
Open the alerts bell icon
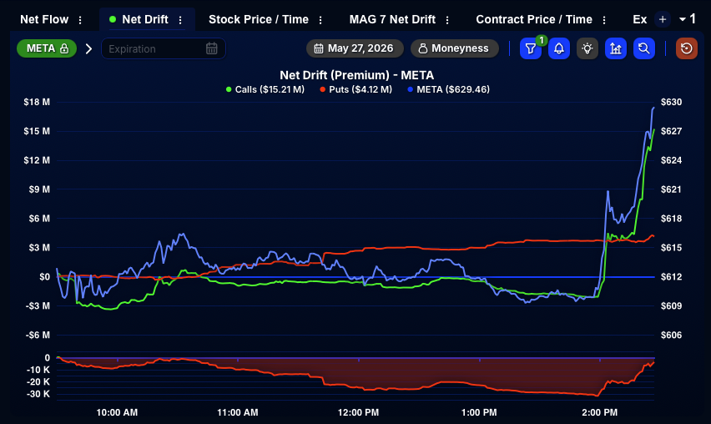(x=559, y=48)
